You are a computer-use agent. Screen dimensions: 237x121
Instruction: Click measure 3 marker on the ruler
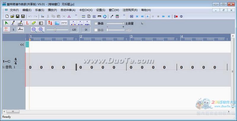132,36
